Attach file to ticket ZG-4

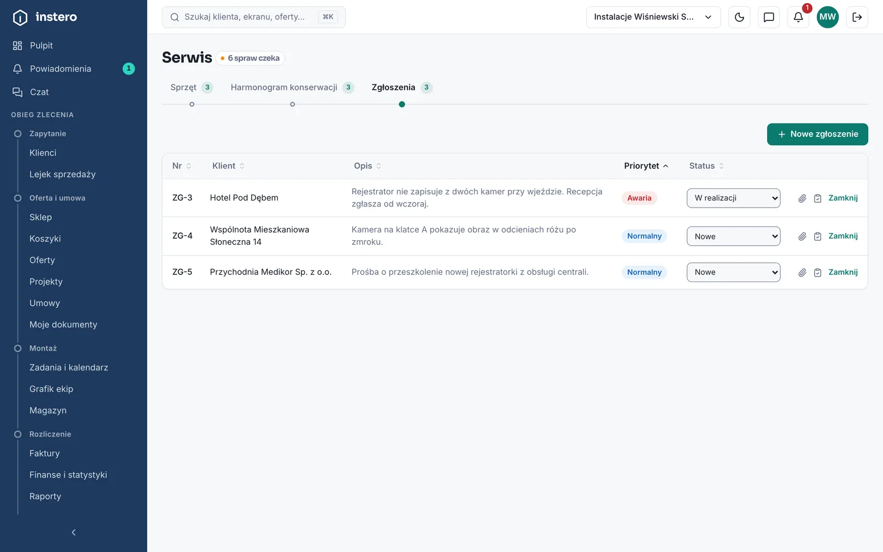(x=802, y=236)
